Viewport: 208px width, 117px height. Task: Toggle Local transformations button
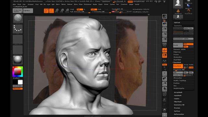coord(164,56)
